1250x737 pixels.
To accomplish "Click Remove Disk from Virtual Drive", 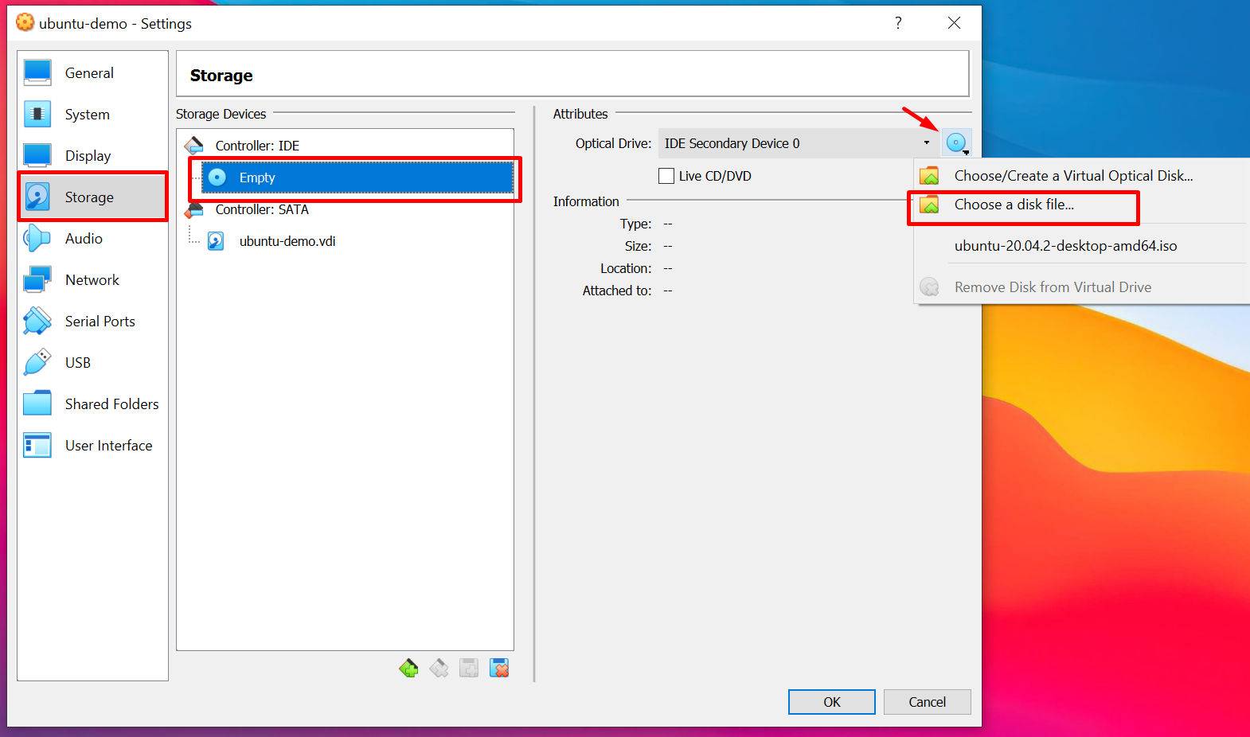I will pos(1083,287).
